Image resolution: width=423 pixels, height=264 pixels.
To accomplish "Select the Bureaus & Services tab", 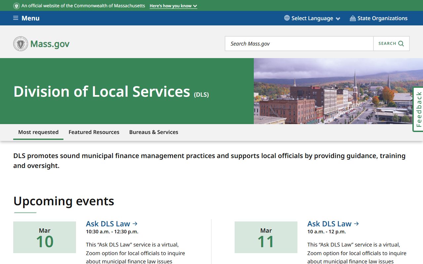I will [x=154, y=132].
